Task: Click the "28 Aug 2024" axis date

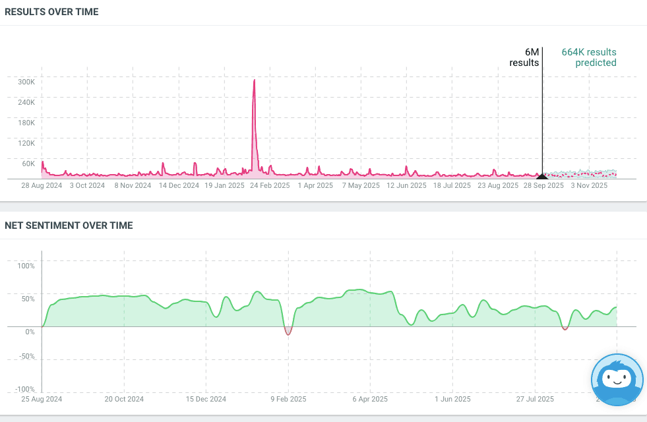Action: pyautogui.click(x=42, y=186)
